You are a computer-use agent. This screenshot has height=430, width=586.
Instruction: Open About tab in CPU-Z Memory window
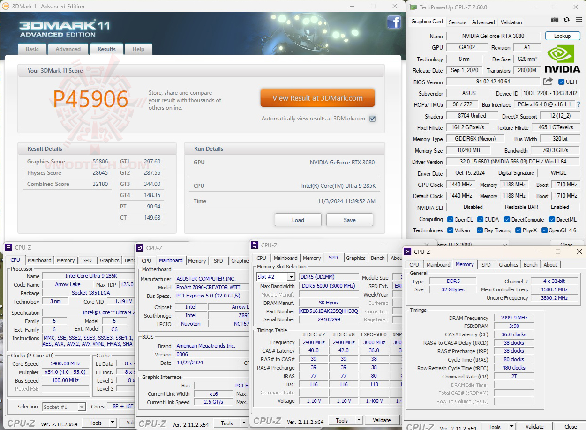coord(550,265)
